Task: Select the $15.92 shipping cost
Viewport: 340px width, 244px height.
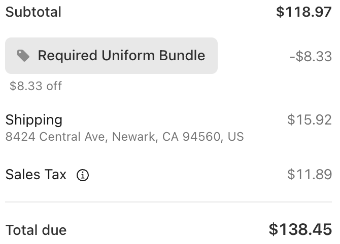Action: 309,120
